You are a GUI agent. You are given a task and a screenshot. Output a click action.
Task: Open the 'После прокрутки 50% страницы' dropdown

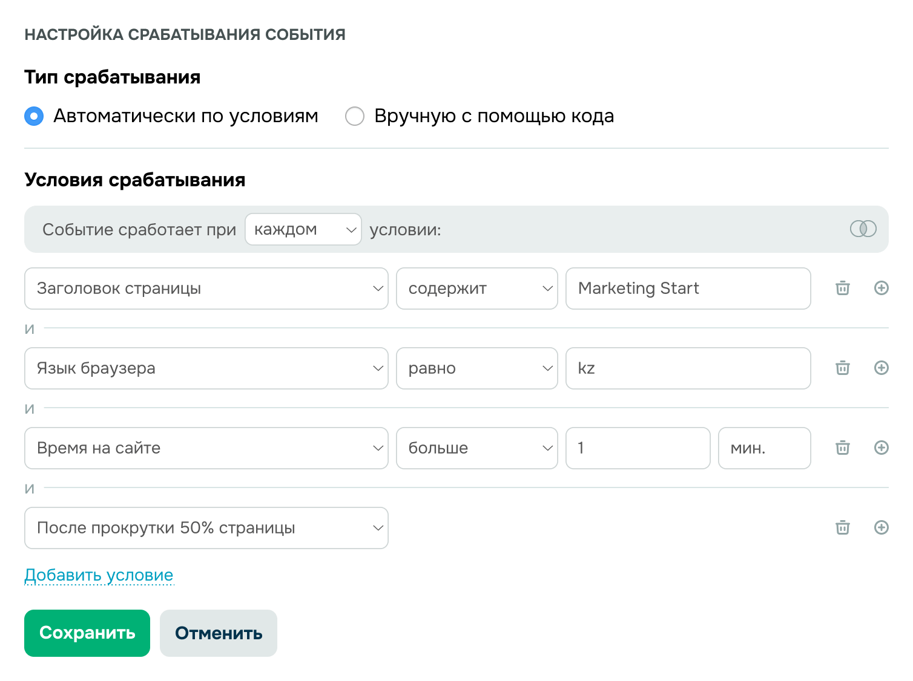pyautogui.click(x=206, y=528)
